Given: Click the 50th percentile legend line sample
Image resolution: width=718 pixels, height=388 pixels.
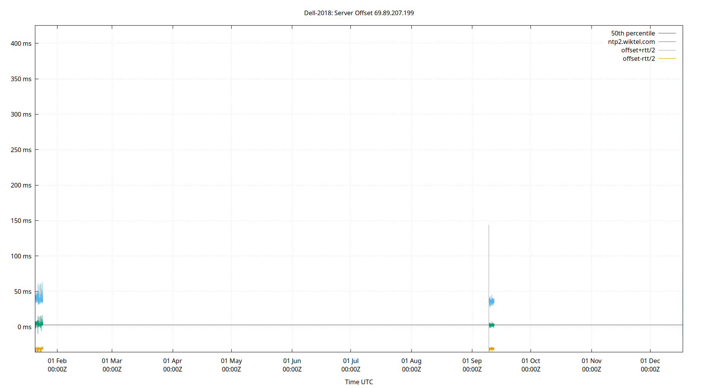Looking at the screenshot, I should [x=667, y=33].
